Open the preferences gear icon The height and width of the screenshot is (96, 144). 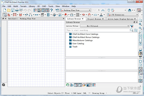coord(3,85)
